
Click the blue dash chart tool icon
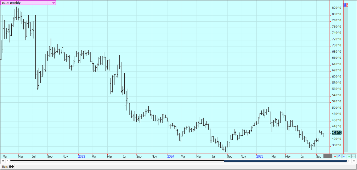pos(344,156)
